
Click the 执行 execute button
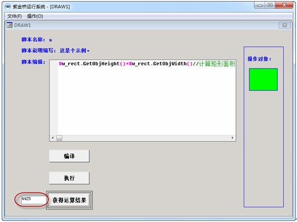tap(69, 178)
